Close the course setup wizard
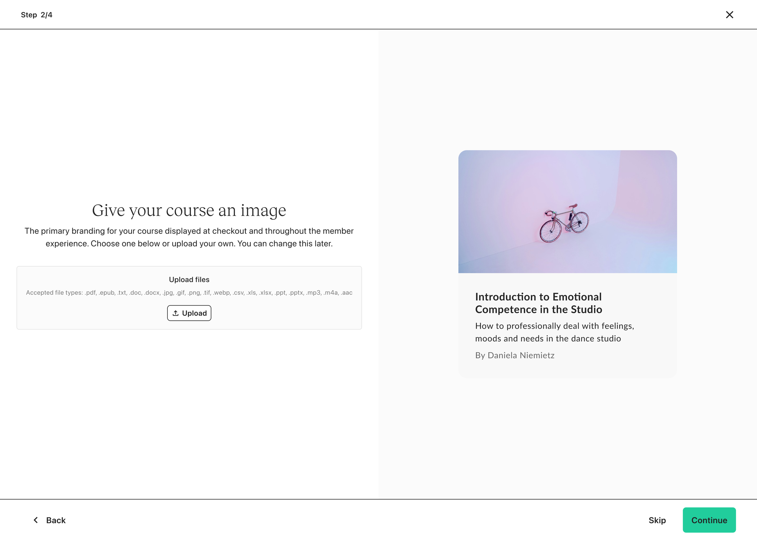The height and width of the screenshot is (541, 757). pyautogui.click(x=729, y=15)
